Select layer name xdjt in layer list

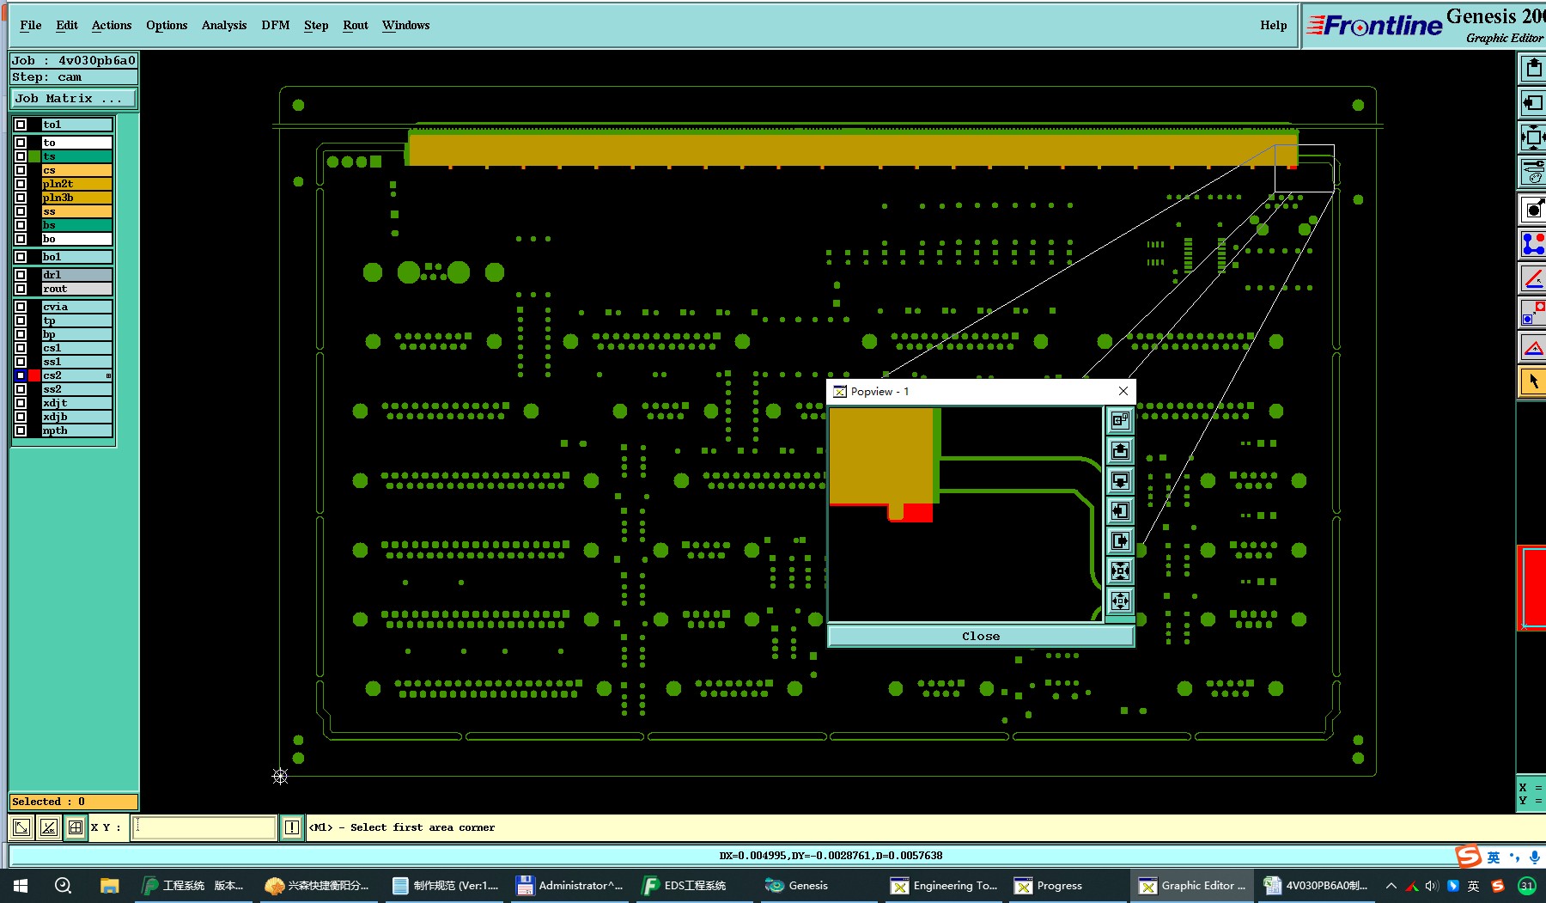[x=76, y=403]
